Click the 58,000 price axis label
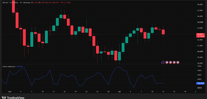 pyautogui.click(x=200, y=63)
